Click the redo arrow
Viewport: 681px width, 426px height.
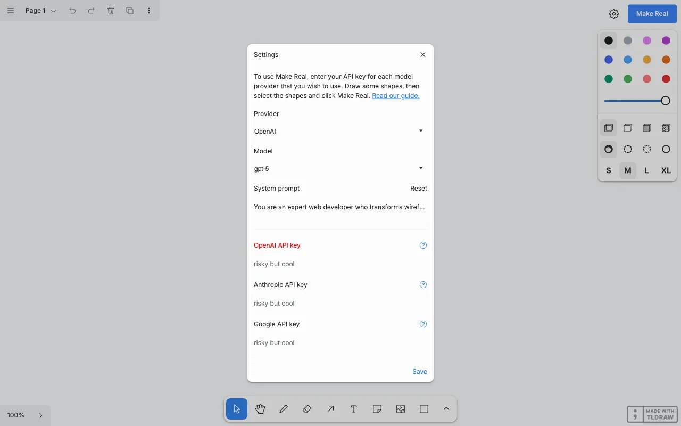click(x=92, y=11)
